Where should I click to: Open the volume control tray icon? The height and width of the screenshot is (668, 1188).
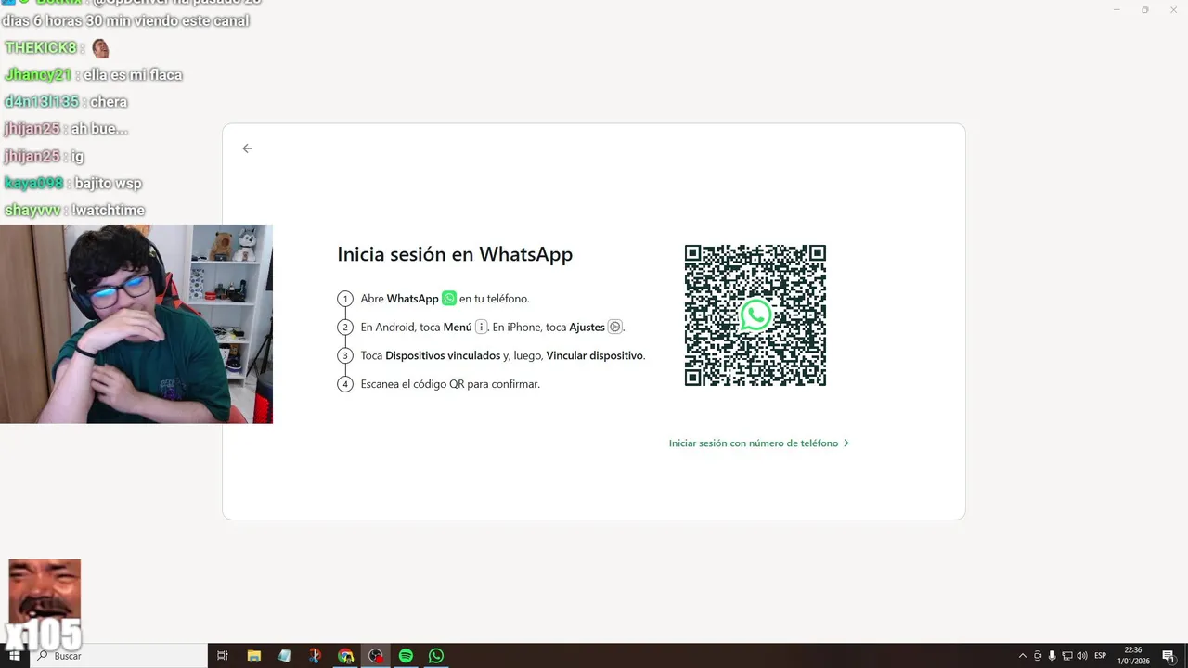tap(1082, 656)
